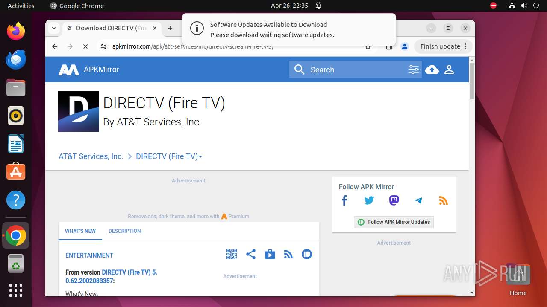Screen dimensions: 547x307
Task: Open the system volume indicator
Action: (x=524, y=6)
